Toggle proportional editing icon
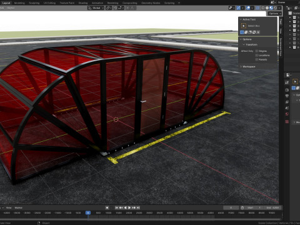 127,8
